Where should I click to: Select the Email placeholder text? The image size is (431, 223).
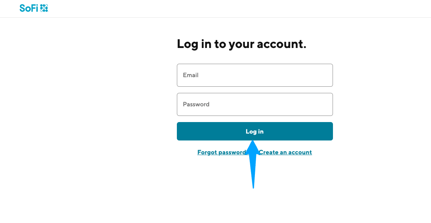click(x=191, y=75)
